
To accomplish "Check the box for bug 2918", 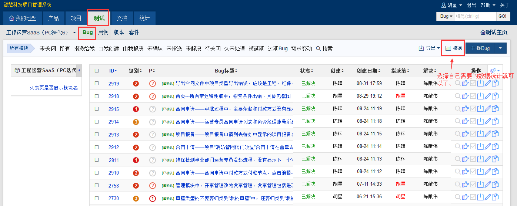I will (97, 96).
